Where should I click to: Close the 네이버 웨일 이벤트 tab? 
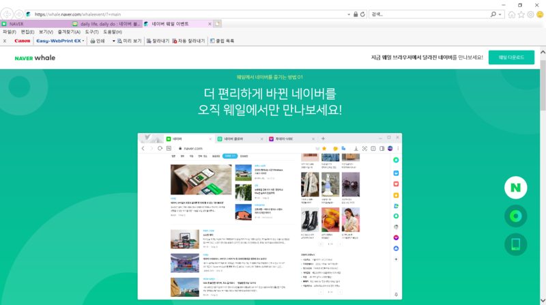coord(210,24)
